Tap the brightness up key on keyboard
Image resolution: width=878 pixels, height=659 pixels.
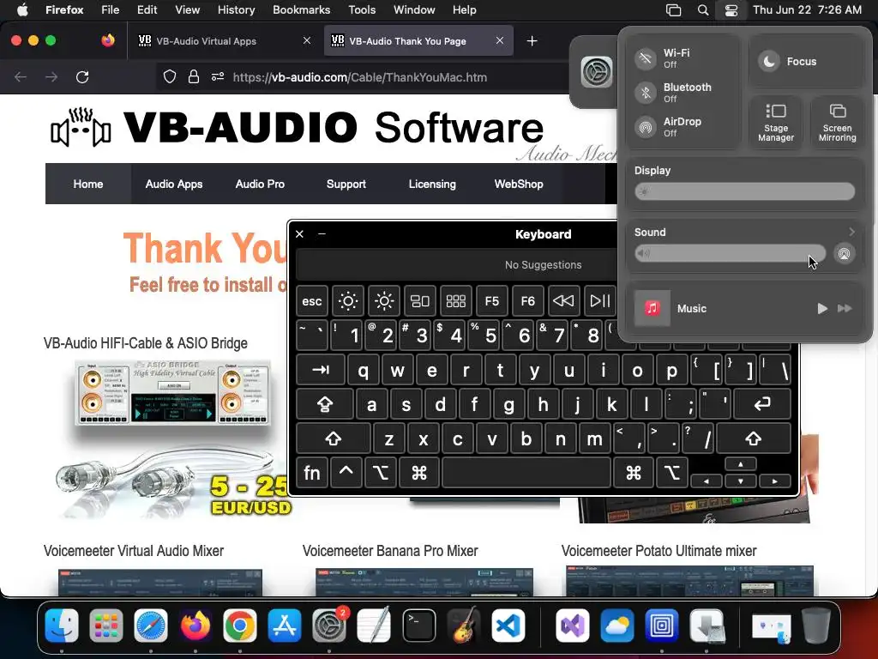point(384,301)
